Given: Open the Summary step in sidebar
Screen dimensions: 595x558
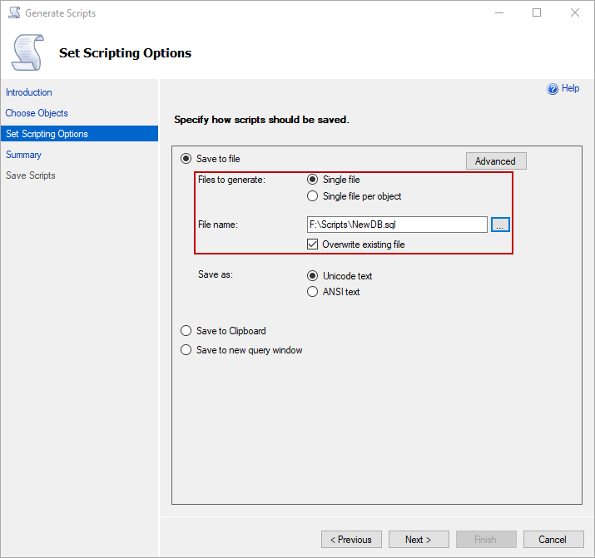Looking at the screenshot, I should (23, 155).
